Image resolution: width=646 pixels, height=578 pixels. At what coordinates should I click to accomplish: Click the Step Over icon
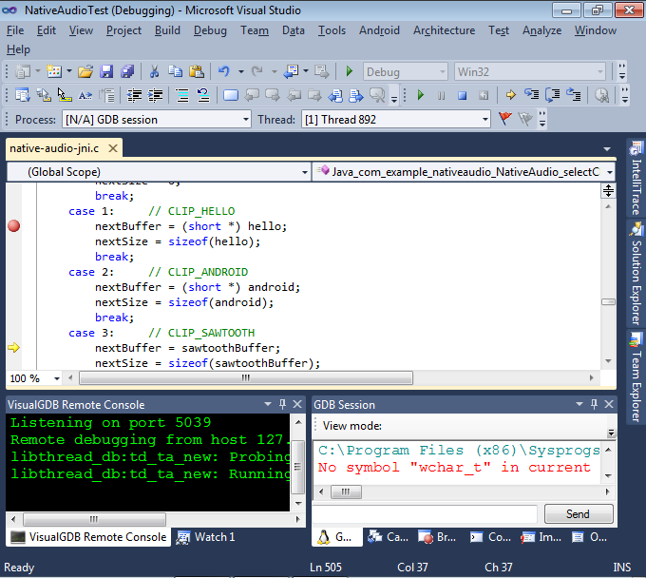tap(552, 95)
